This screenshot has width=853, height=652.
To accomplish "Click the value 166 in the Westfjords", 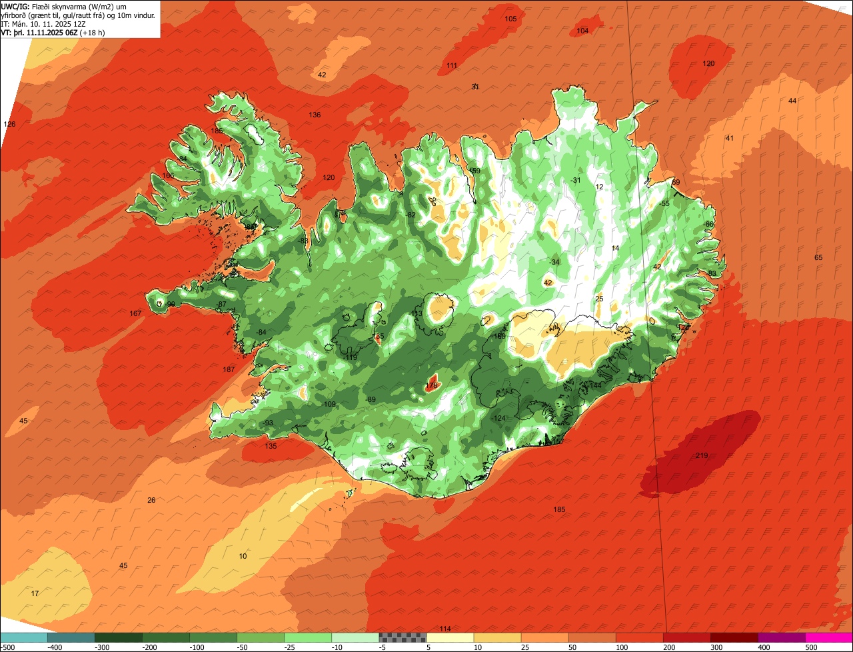I will click(167, 175).
